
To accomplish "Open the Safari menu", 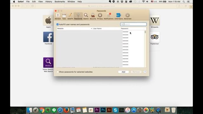I will tap(21, 2).
